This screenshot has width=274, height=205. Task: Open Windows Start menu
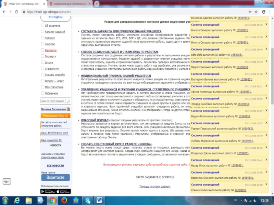[5, 201]
